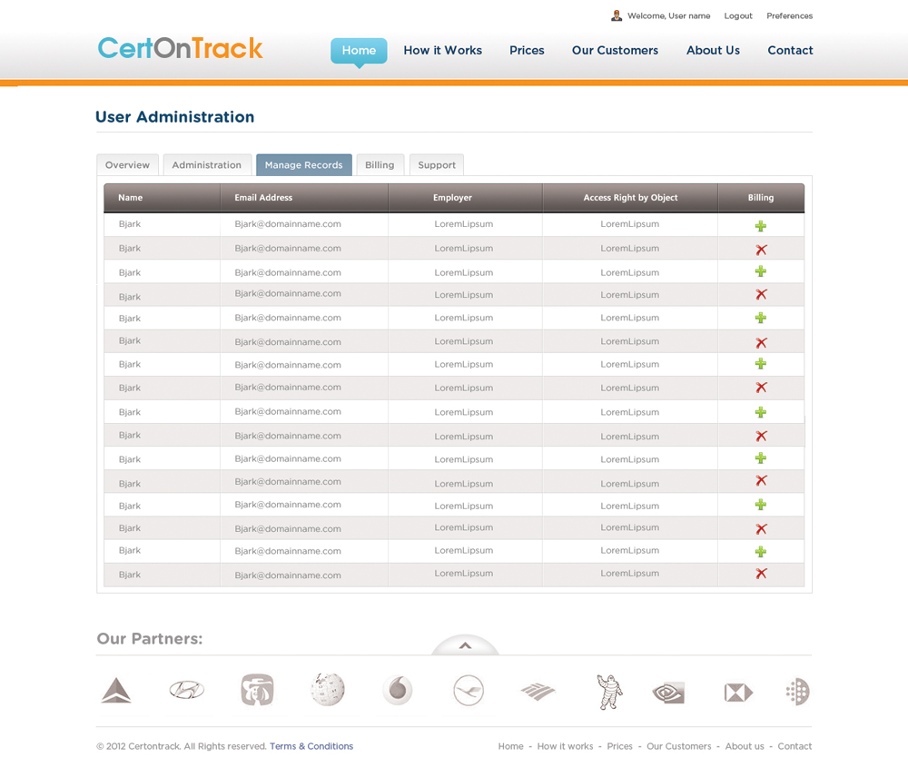Open the Preferences link
The image size is (908, 767).
click(790, 15)
